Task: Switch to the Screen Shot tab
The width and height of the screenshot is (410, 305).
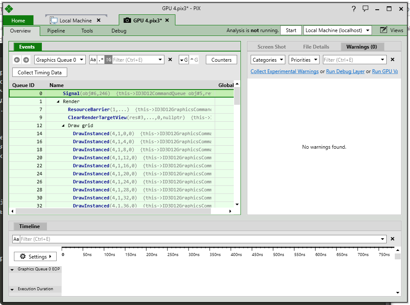Action: coord(271,47)
